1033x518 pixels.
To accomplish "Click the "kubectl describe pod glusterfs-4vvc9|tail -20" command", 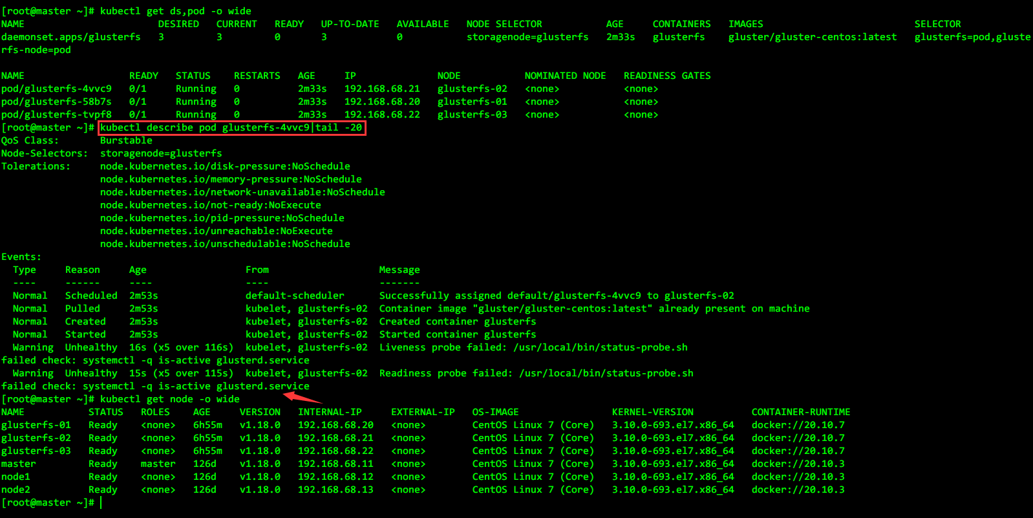I will [x=231, y=127].
